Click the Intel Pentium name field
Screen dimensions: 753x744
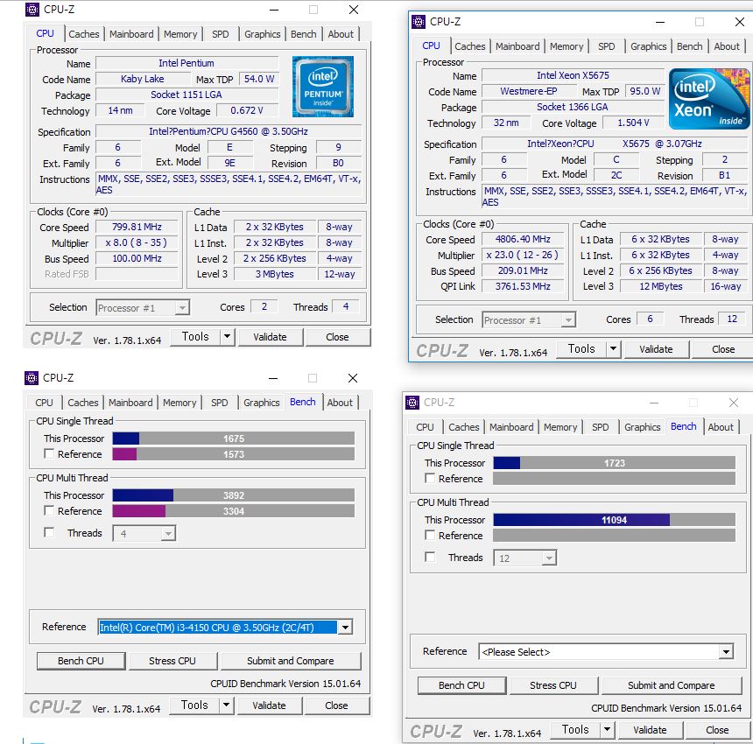tap(186, 63)
